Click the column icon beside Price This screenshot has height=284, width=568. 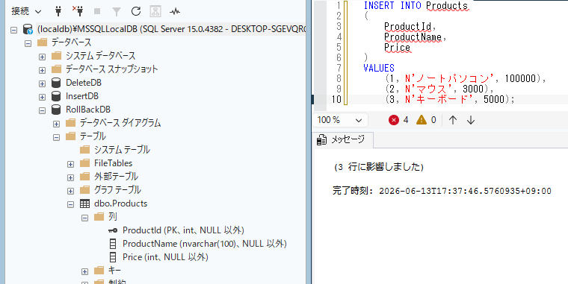click(x=113, y=257)
